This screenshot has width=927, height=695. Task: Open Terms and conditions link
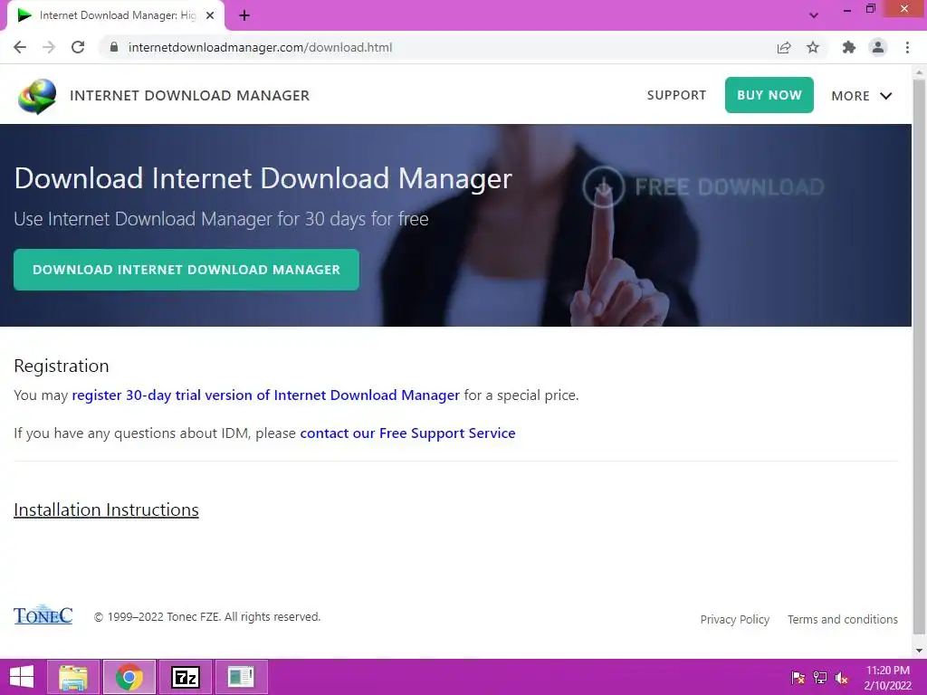click(843, 619)
